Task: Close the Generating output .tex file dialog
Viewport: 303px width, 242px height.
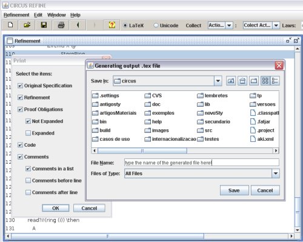Action: (279, 66)
